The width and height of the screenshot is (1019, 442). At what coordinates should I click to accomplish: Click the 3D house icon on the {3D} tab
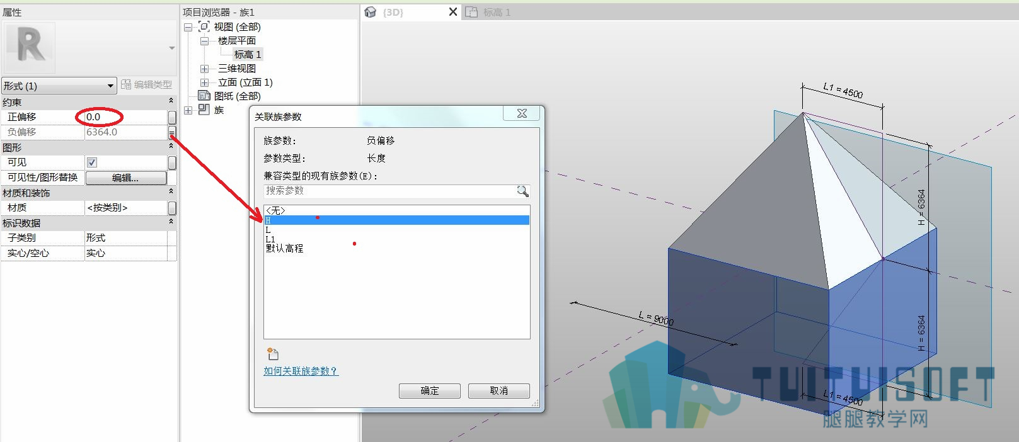click(x=371, y=12)
